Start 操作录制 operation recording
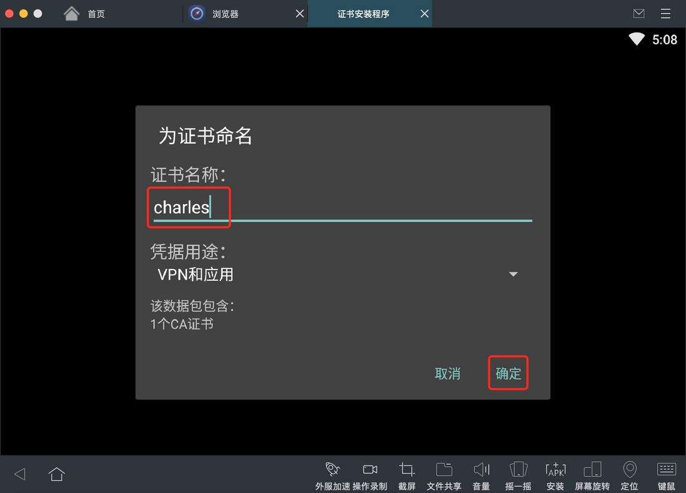The width and height of the screenshot is (686, 493). click(370, 476)
